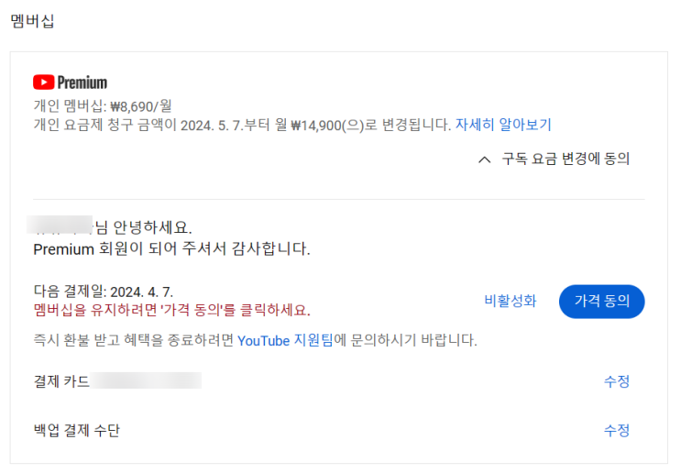Toggle the 구독 요금 변경에 동의 section label
Screen dimensions: 681x473
click(566, 159)
